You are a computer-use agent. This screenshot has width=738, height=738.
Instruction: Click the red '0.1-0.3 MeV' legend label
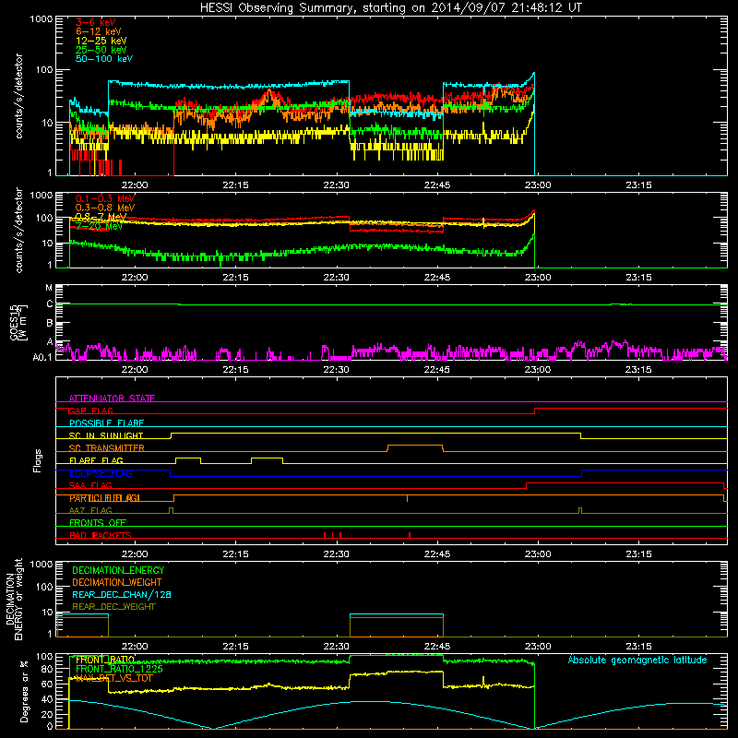[x=105, y=198]
